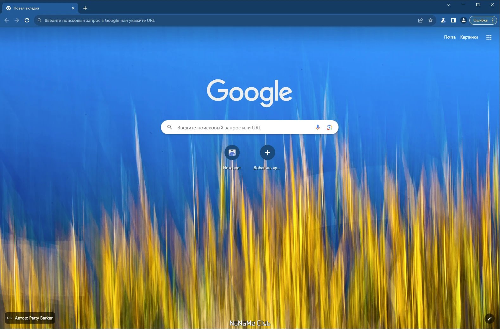Click the forward navigation arrow

coord(17,20)
